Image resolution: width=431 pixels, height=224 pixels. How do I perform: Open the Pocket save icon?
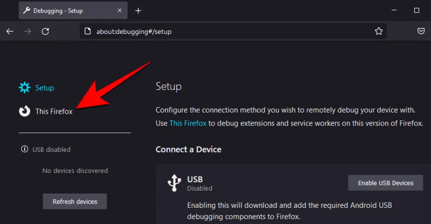pyautogui.click(x=421, y=31)
